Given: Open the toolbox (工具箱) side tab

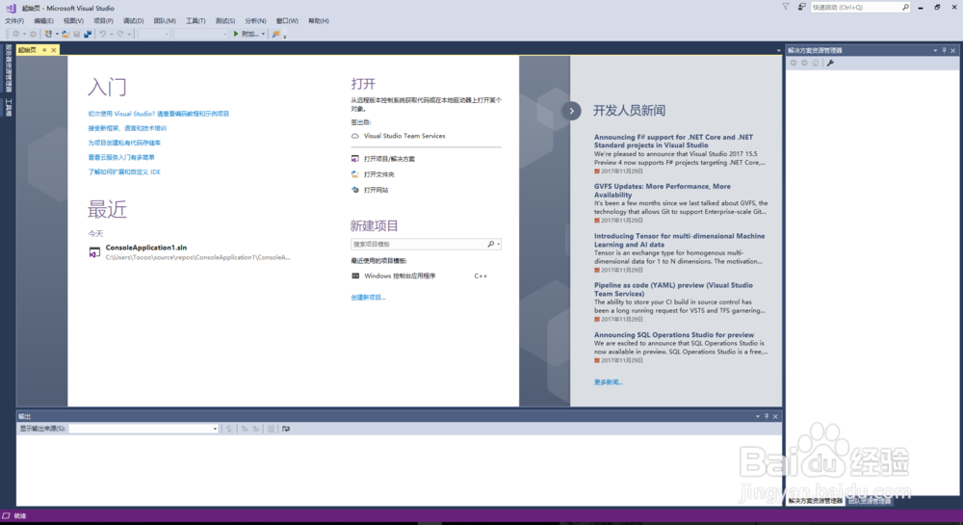Looking at the screenshot, I should [x=8, y=107].
